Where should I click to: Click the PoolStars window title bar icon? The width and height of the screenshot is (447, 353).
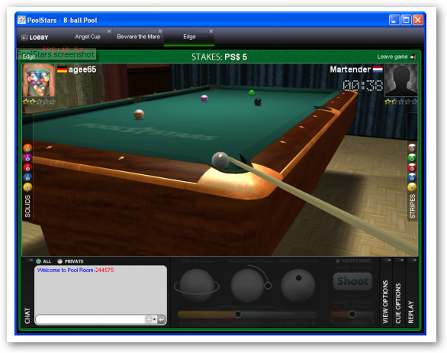[x=21, y=20]
